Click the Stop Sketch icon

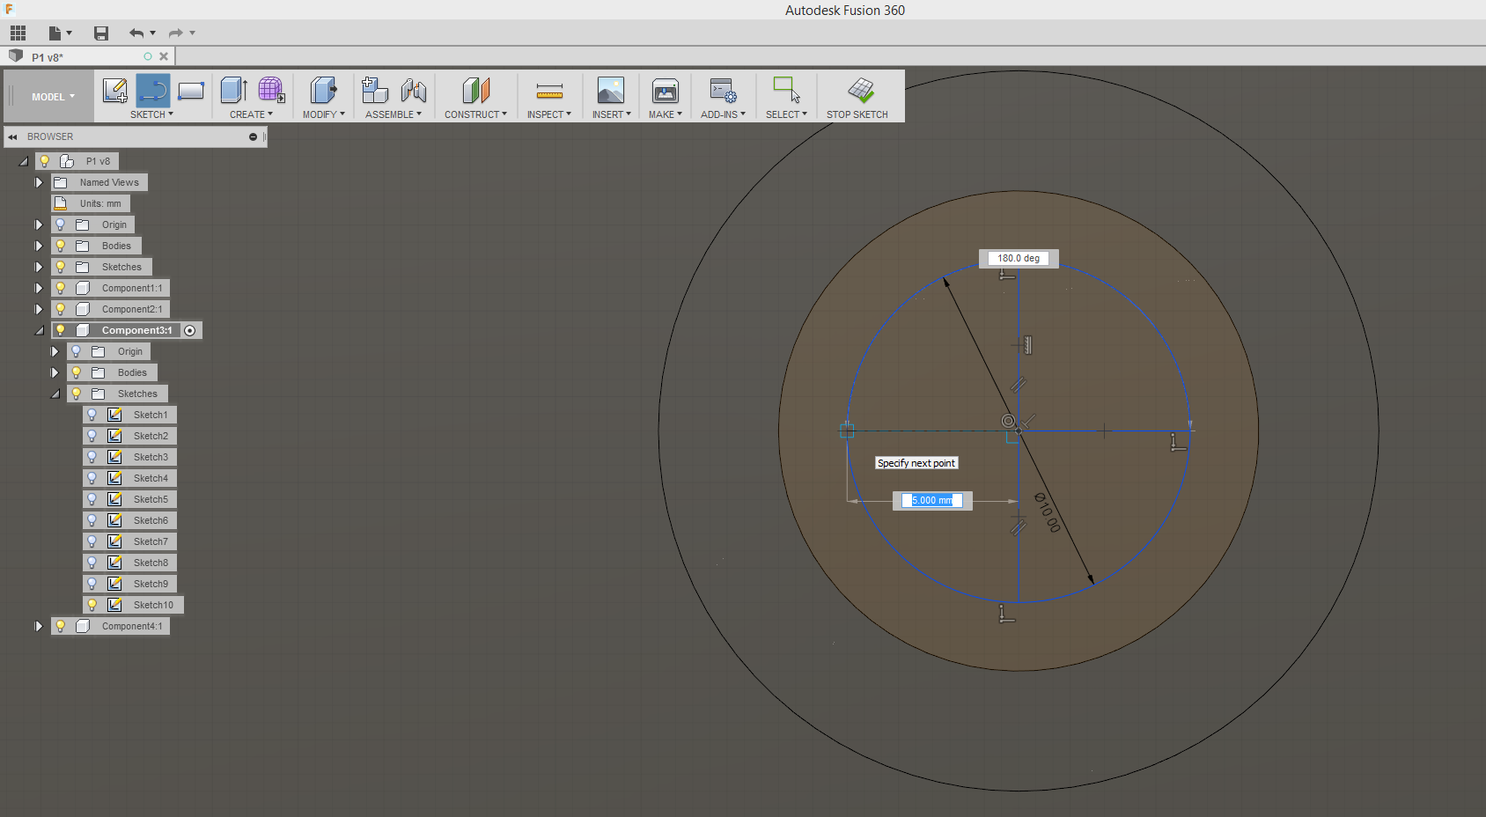point(860,90)
